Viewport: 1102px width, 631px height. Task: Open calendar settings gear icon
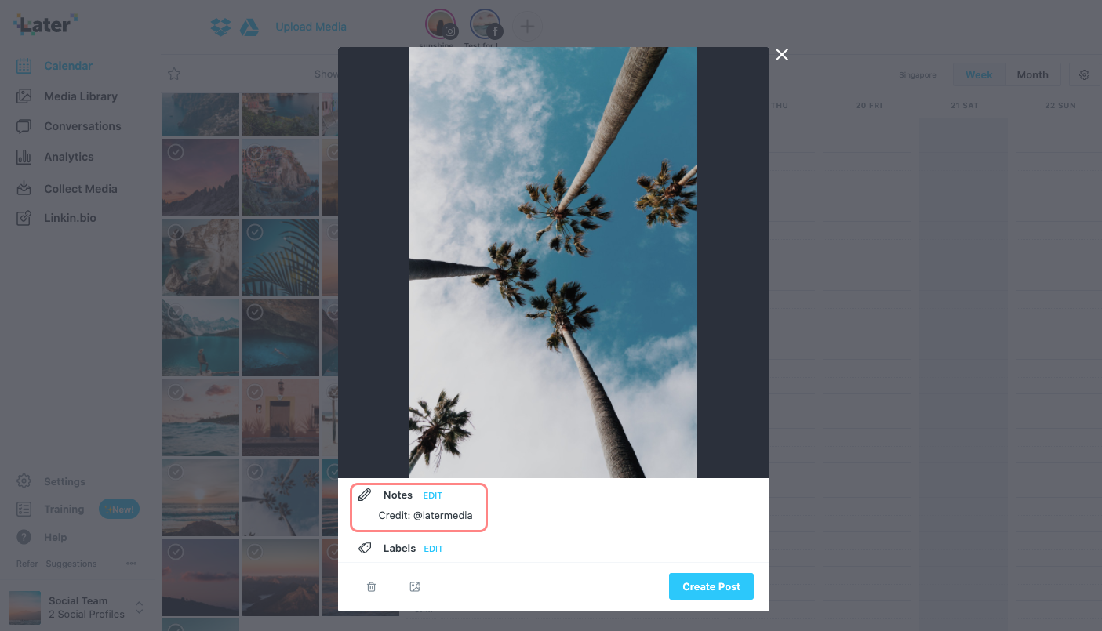click(1085, 74)
